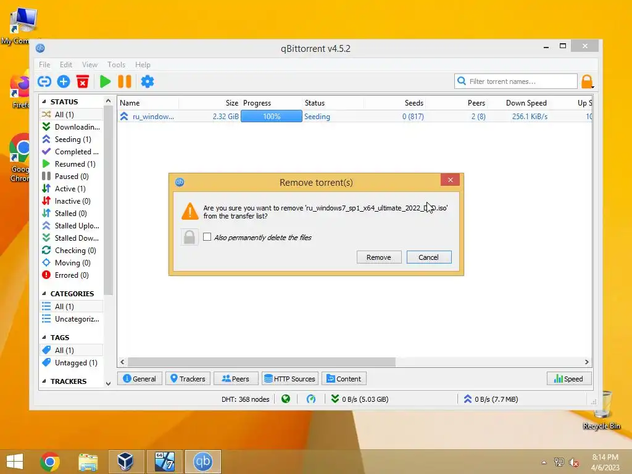The width and height of the screenshot is (632, 474).
Task: Sort by the Down Speed column header
Action: 526,103
